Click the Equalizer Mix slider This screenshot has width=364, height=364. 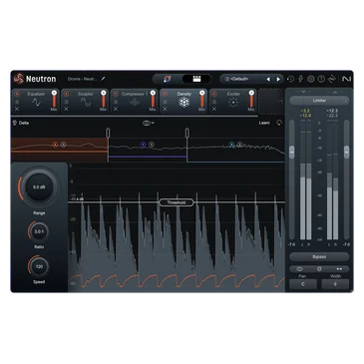coord(54,99)
